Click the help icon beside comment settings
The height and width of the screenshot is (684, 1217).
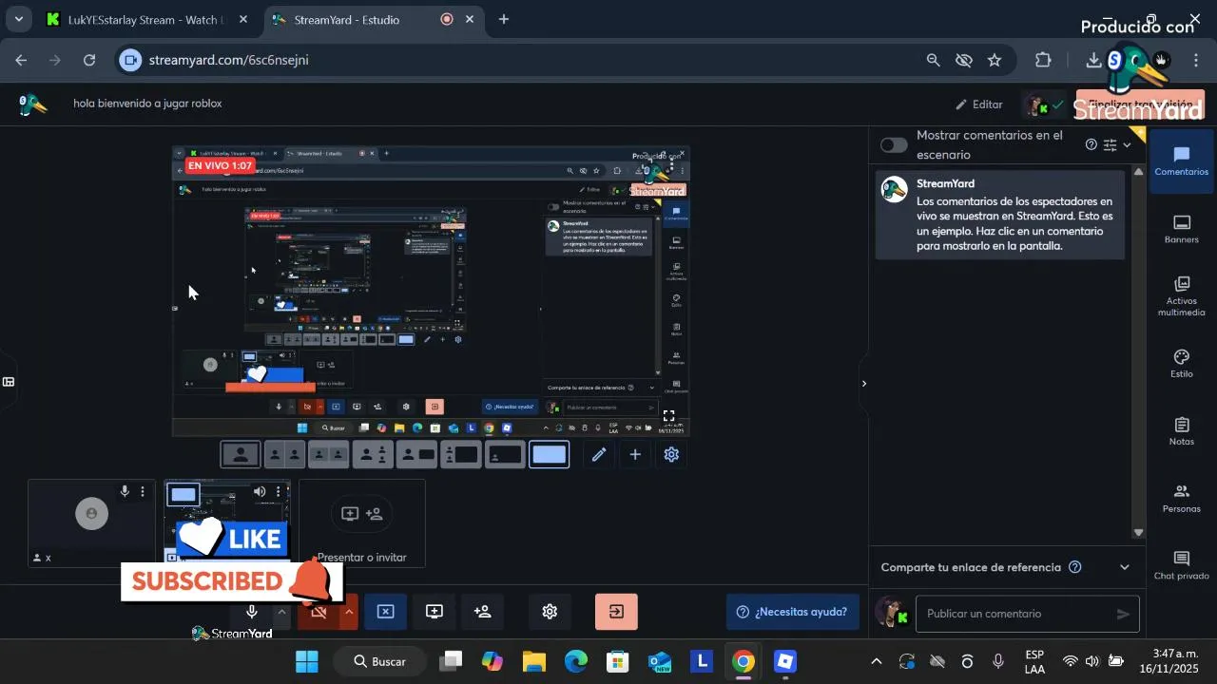[x=1091, y=144]
